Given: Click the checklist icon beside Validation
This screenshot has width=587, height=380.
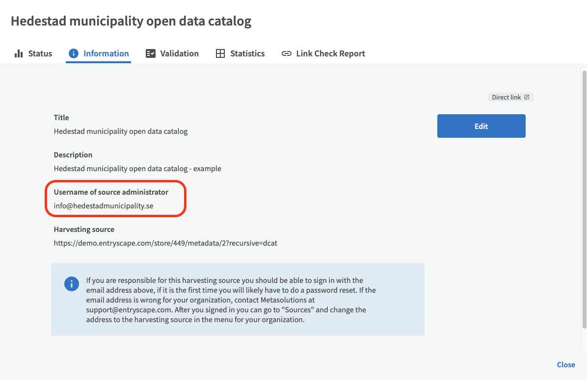Looking at the screenshot, I should [151, 53].
